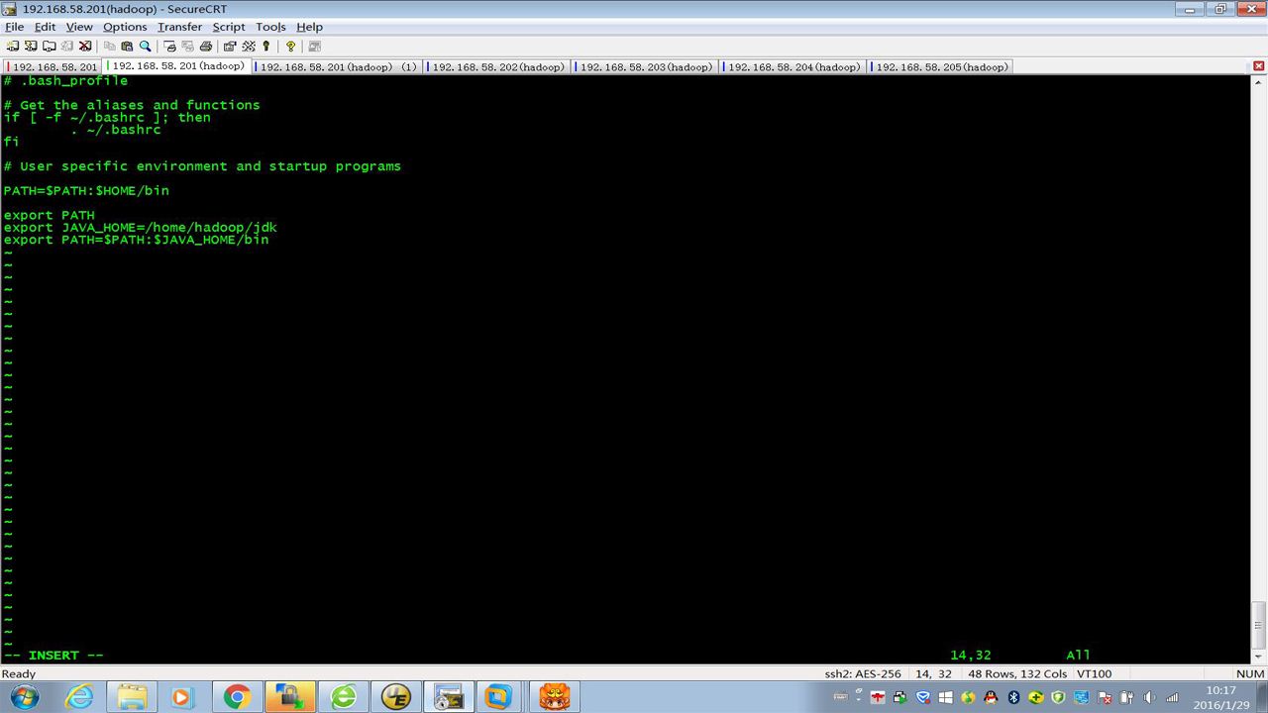This screenshot has width=1268, height=713.
Task: Click the Find magnifier toolbar icon
Action: [145, 46]
